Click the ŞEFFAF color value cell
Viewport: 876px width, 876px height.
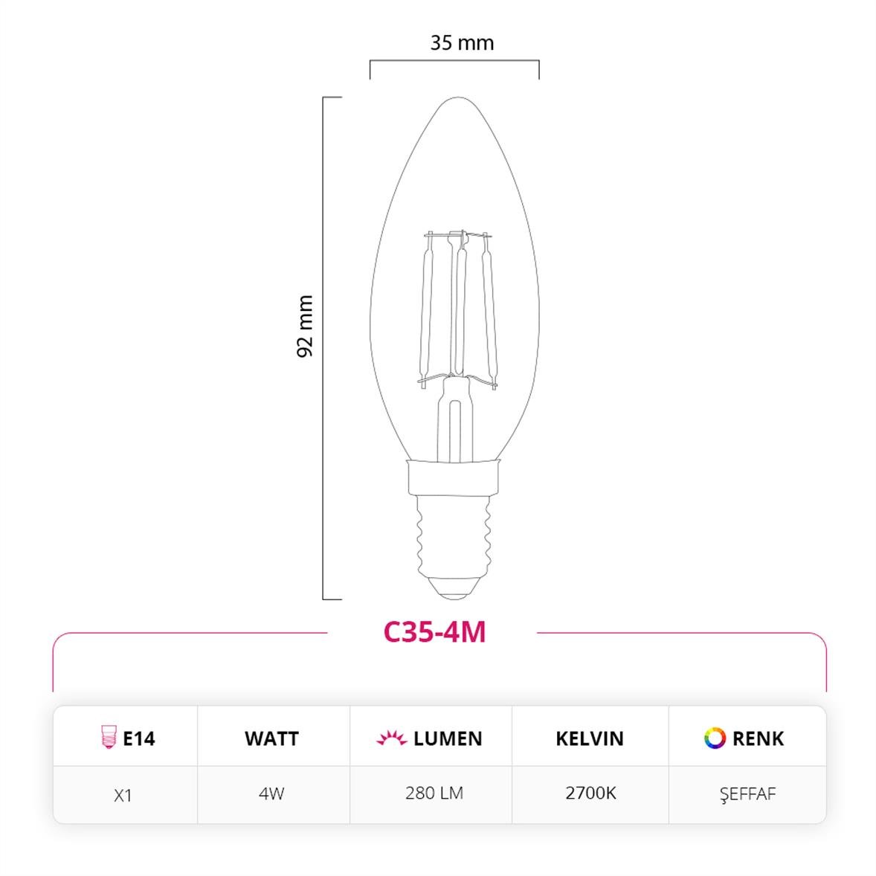pos(747,793)
